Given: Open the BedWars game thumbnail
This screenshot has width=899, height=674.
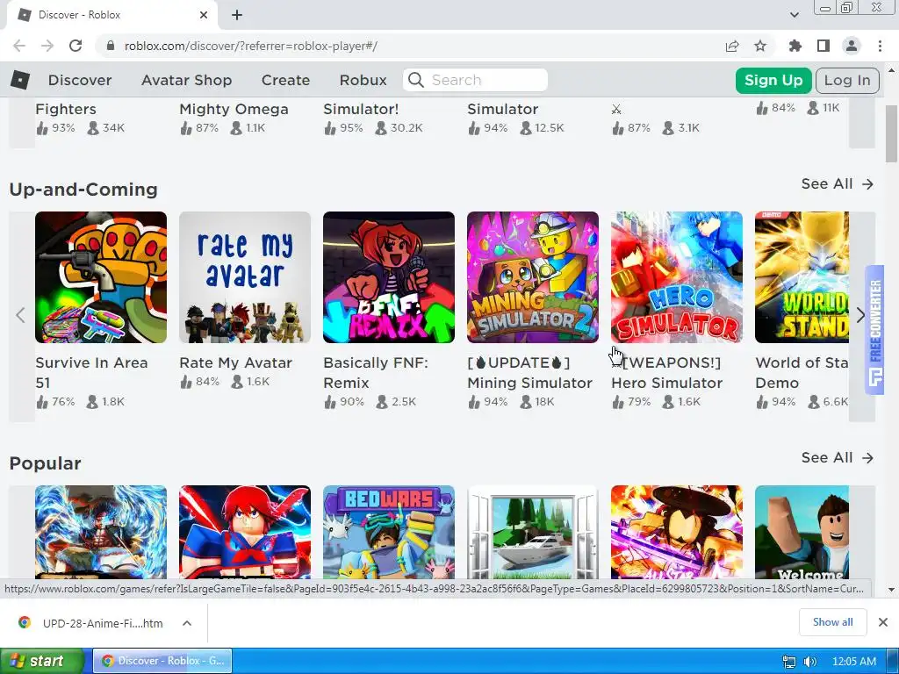Looking at the screenshot, I should coord(389,533).
